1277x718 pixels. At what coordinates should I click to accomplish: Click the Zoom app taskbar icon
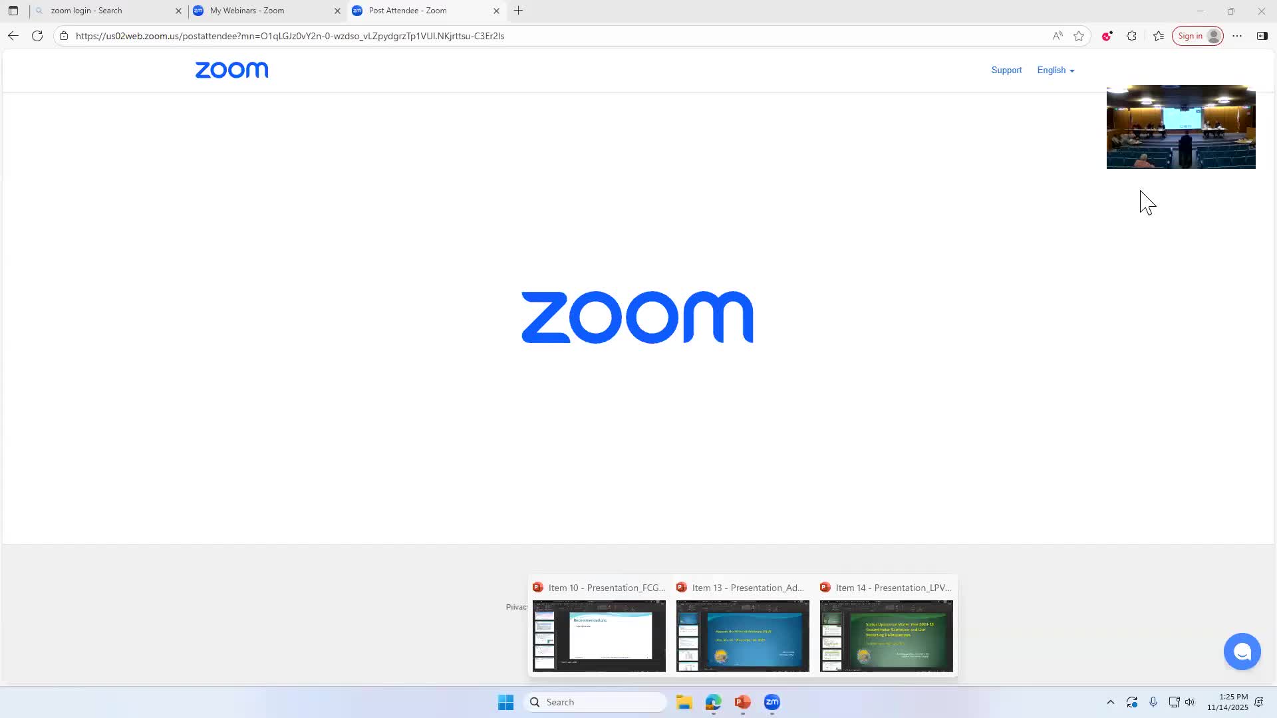pyautogui.click(x=772, y=702)
